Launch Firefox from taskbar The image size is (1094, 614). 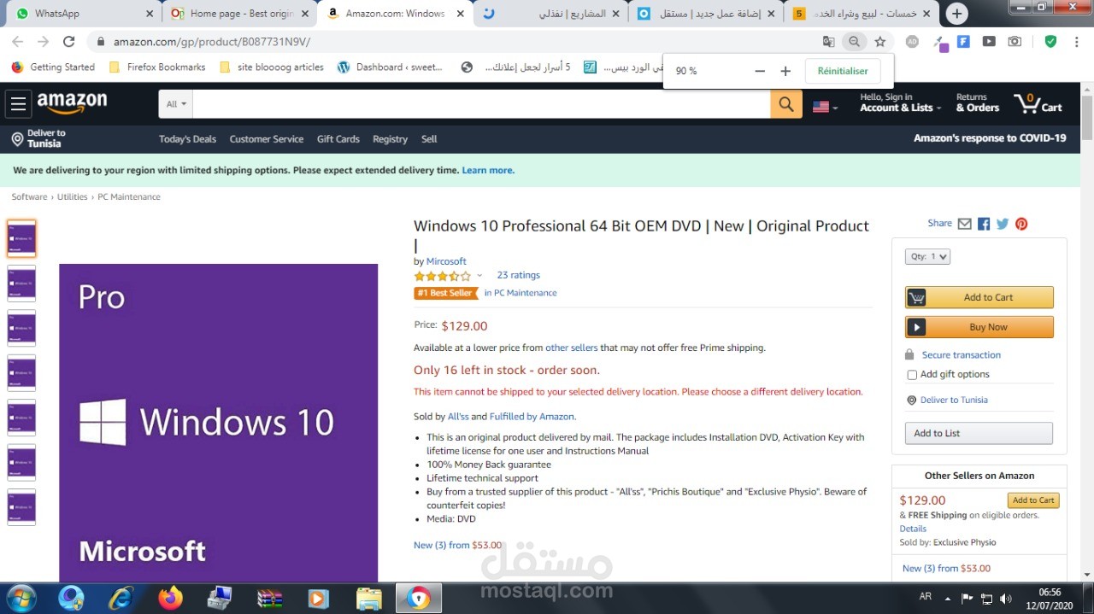point(170,598)
